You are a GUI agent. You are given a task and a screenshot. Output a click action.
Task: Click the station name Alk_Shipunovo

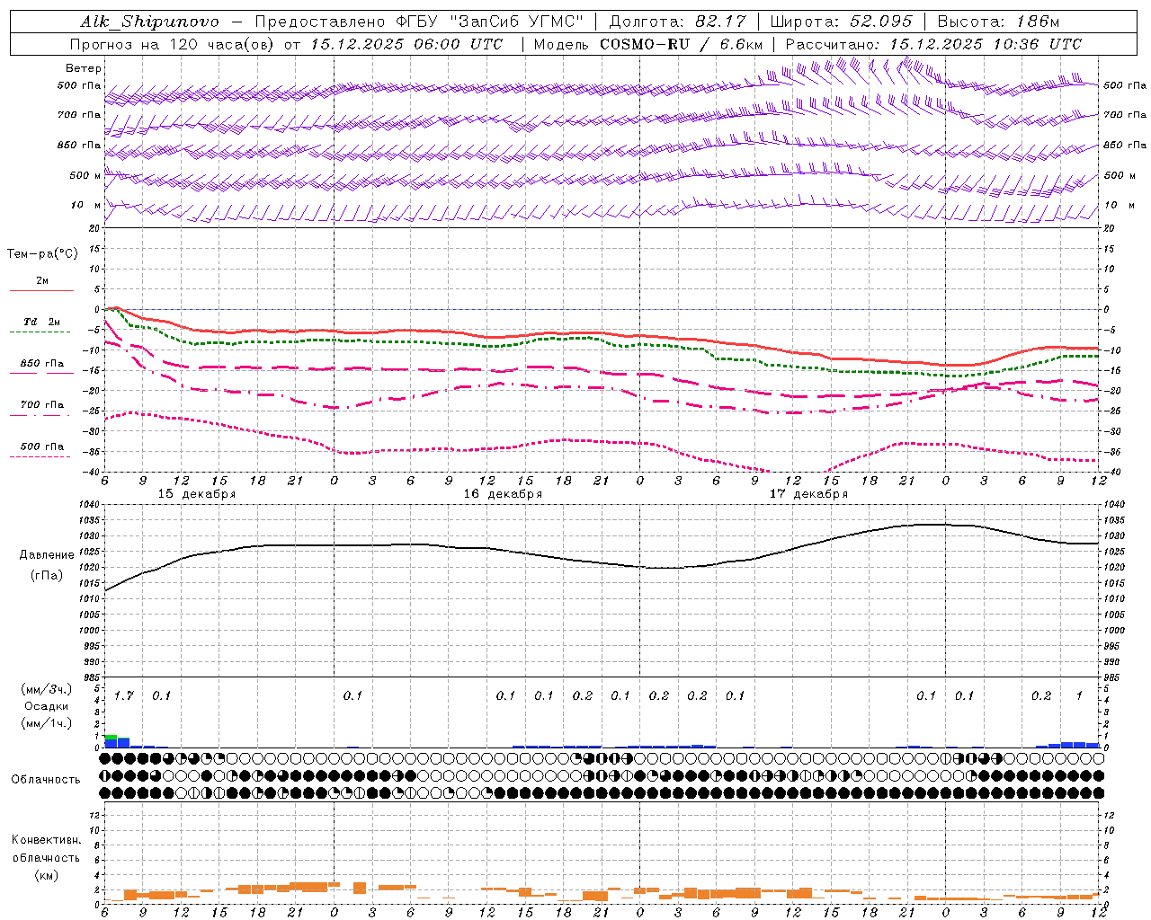[149, 22]
